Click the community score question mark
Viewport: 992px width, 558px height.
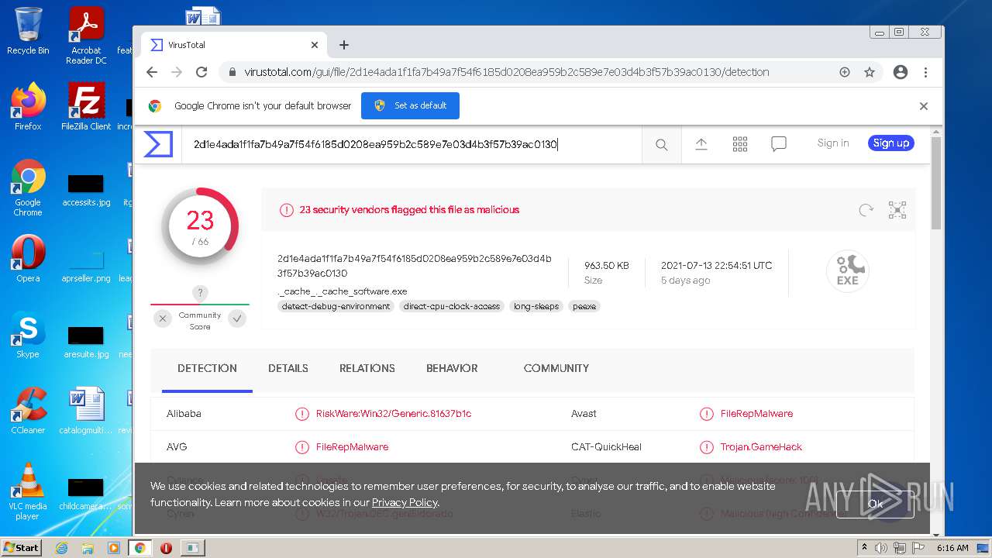click(x=200, y=293)
